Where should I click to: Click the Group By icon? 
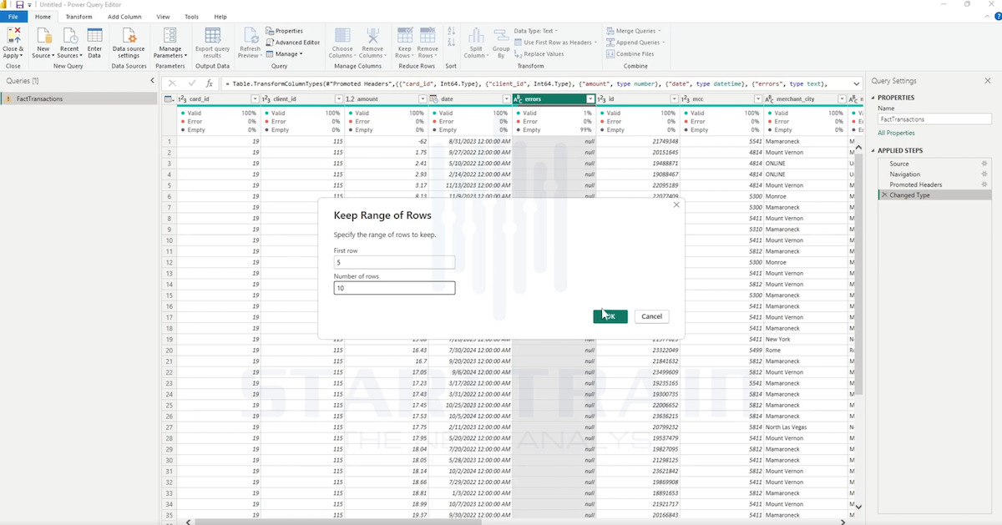tap(501, 36)
